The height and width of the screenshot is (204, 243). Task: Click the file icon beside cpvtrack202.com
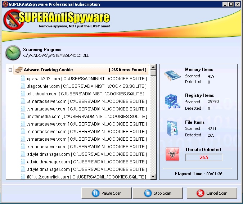click(x=23, y=79)
